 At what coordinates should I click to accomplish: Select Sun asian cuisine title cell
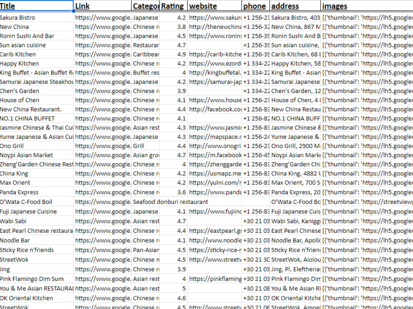[x=36, y=45]
